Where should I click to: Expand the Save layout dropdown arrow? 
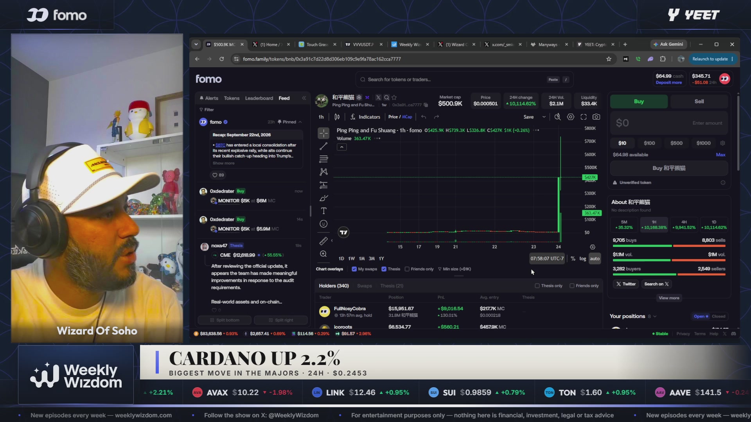544,117
